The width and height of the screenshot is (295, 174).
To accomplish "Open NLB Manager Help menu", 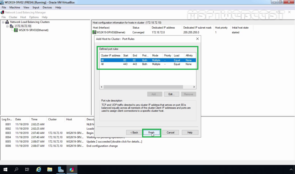I will (x=45, y=17).
